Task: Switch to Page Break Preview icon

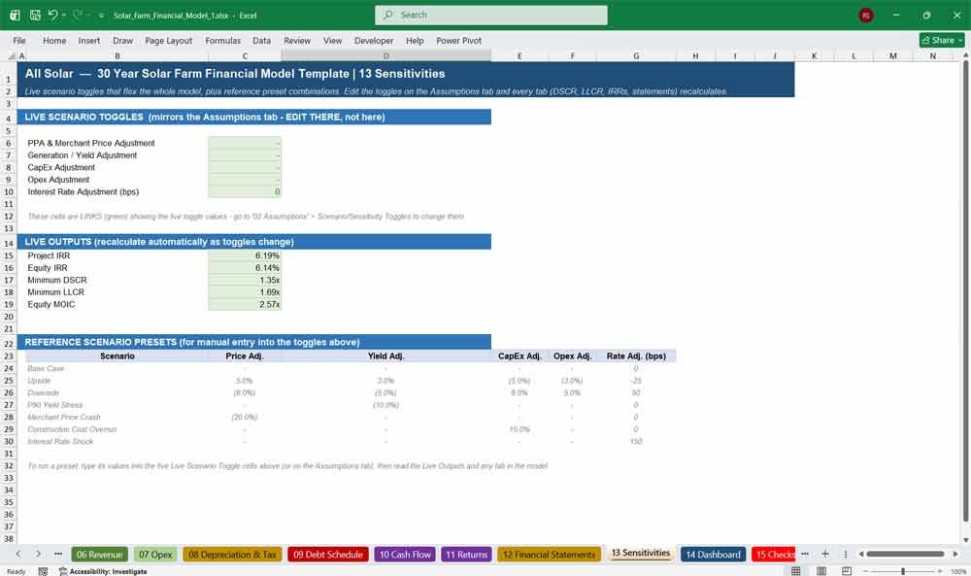Action: point(847,571)
